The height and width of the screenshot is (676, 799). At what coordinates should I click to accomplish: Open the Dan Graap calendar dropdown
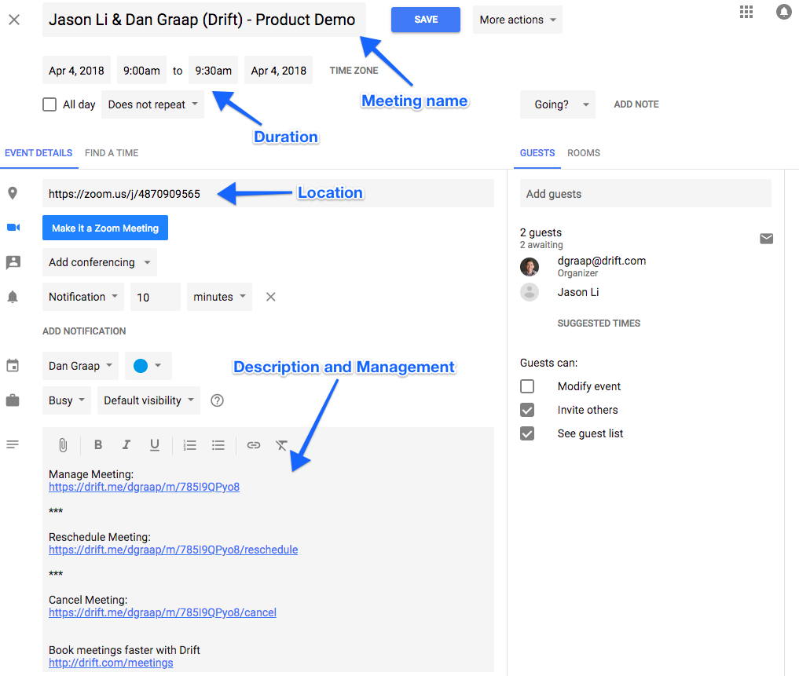click(x=80, y=366)
